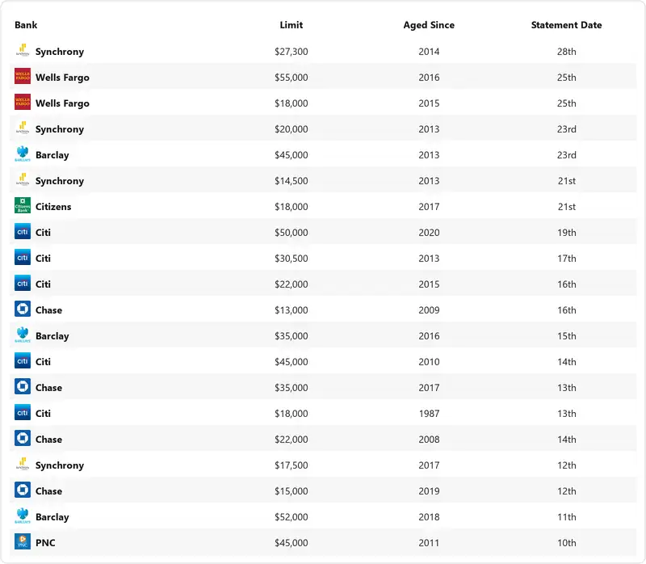Click the Bank column header
Viewport: 646px width, 564px height.
click(x=26, y=25)
